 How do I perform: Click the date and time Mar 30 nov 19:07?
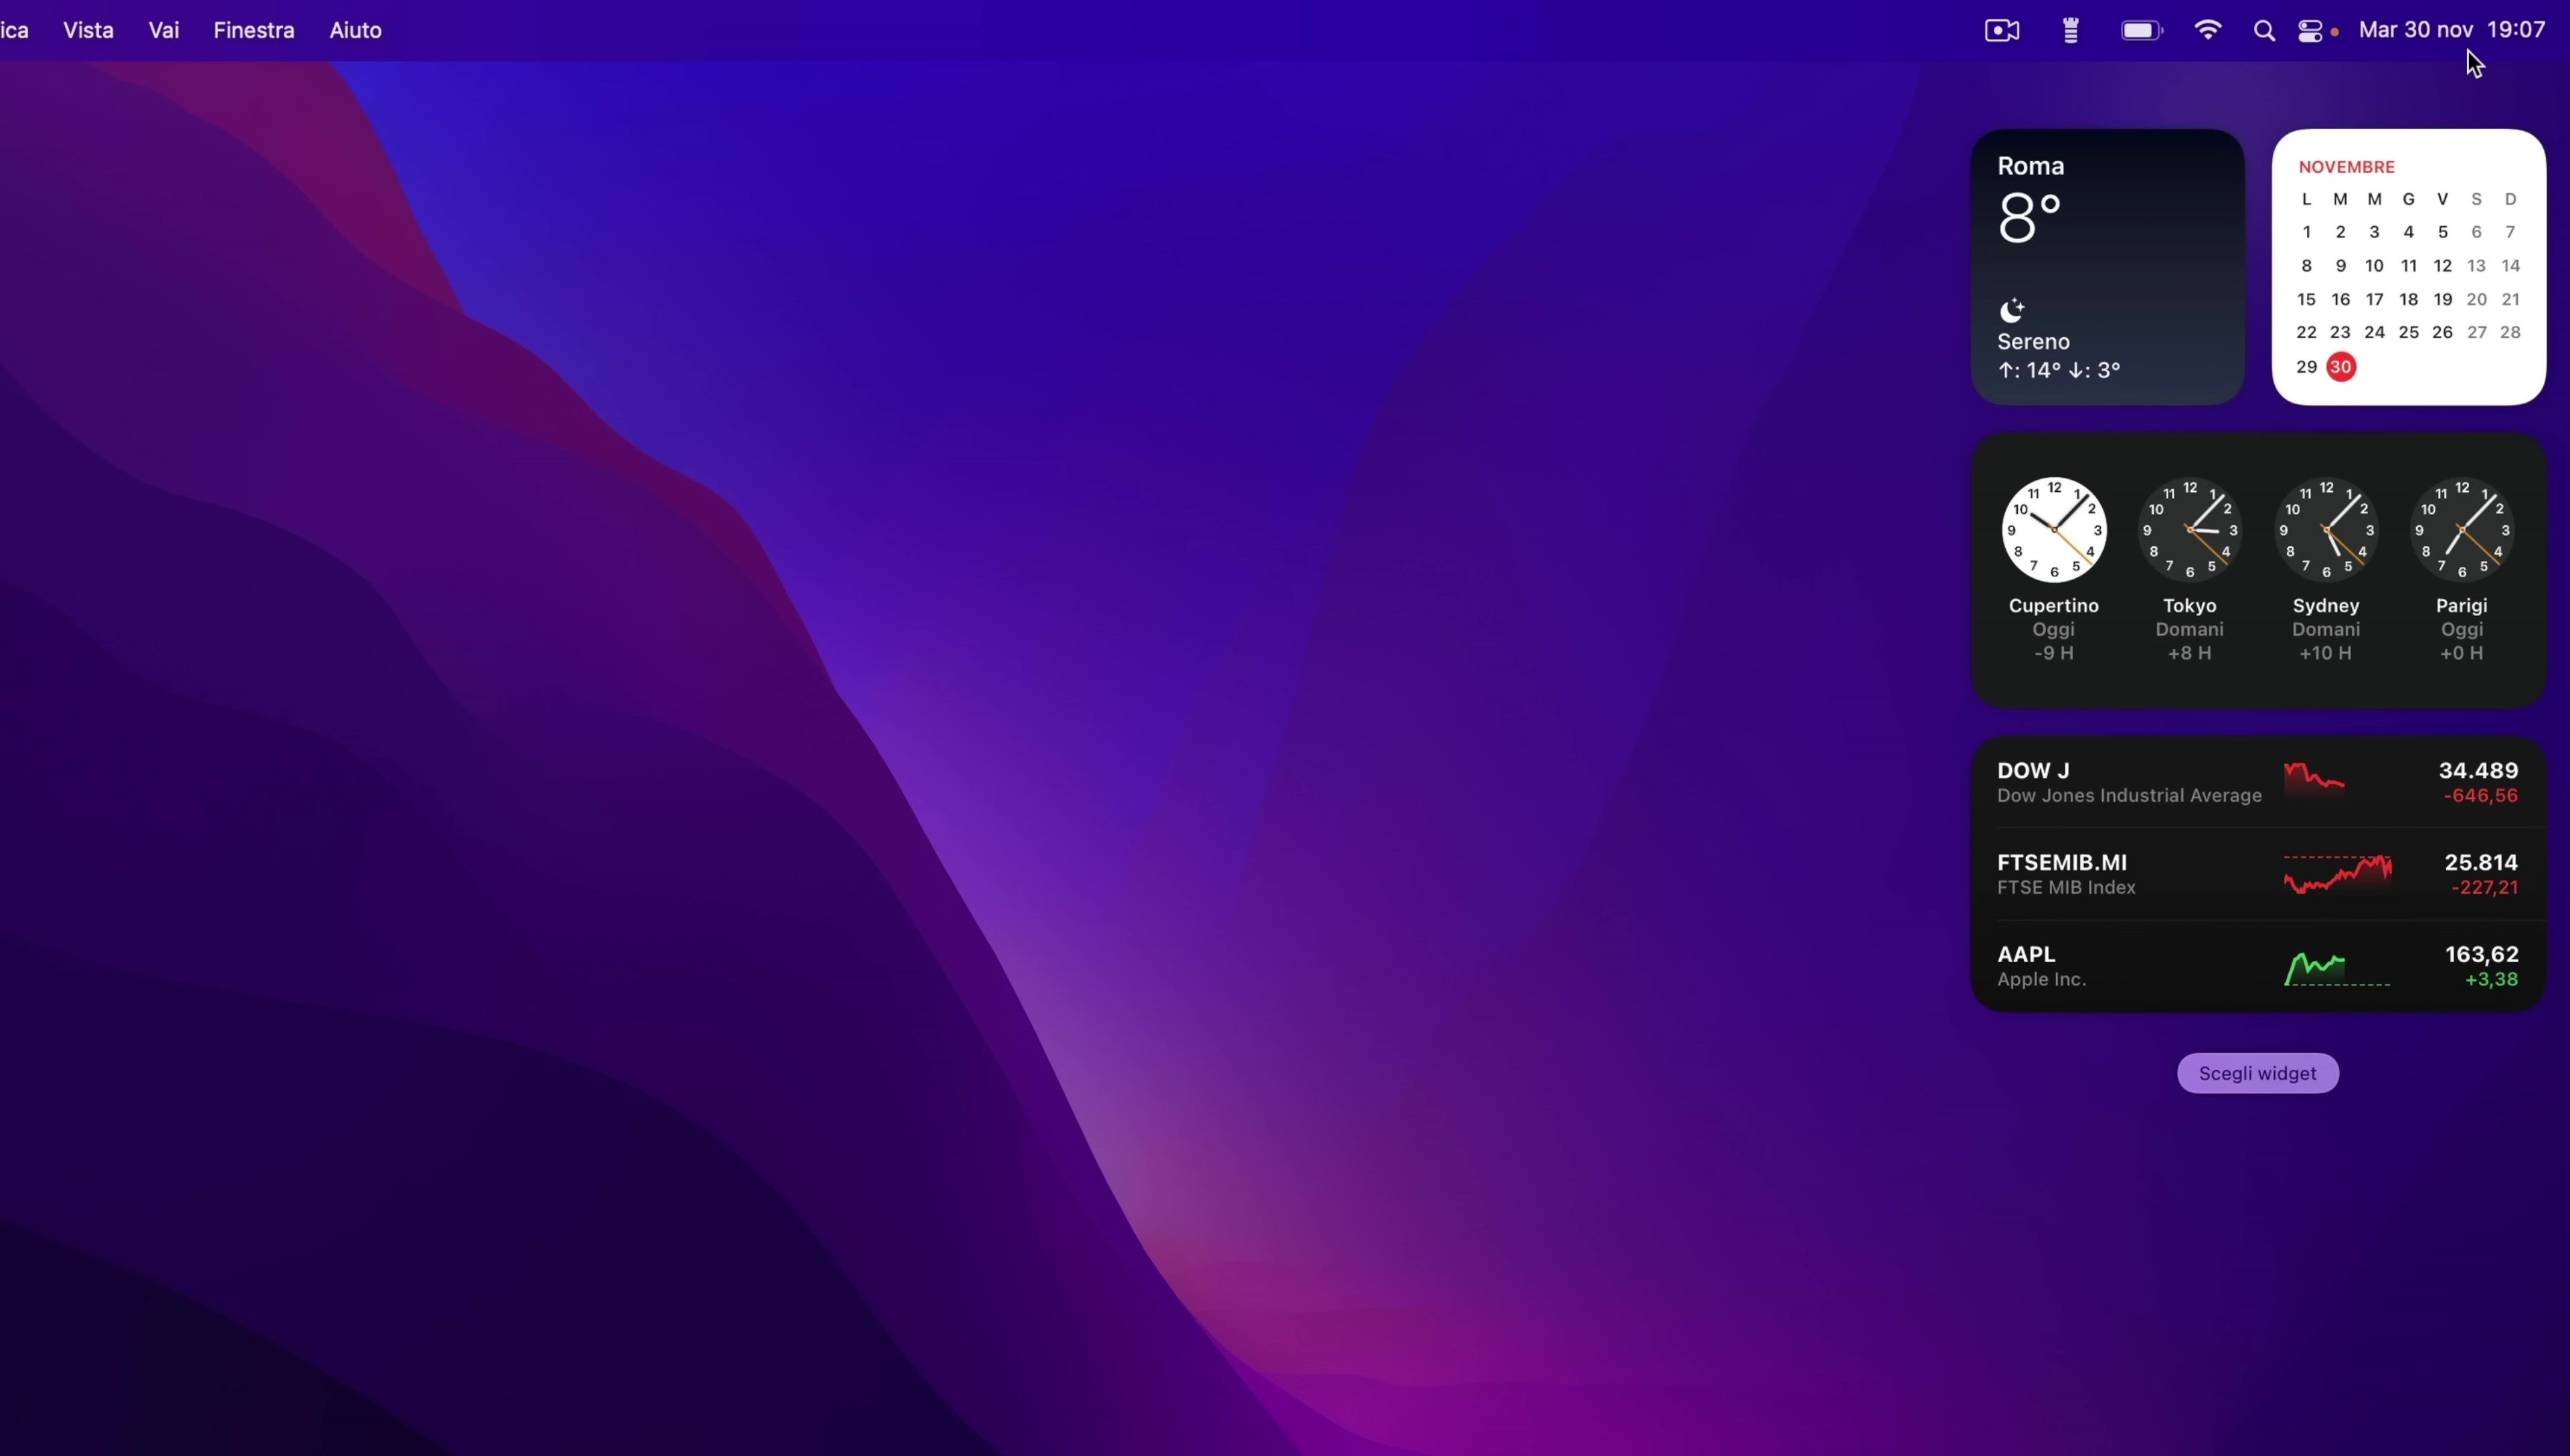coord(2452,30)
